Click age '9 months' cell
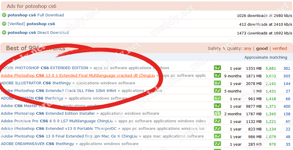The width and height of the screenshot is (293, 150). click(233, 76)
